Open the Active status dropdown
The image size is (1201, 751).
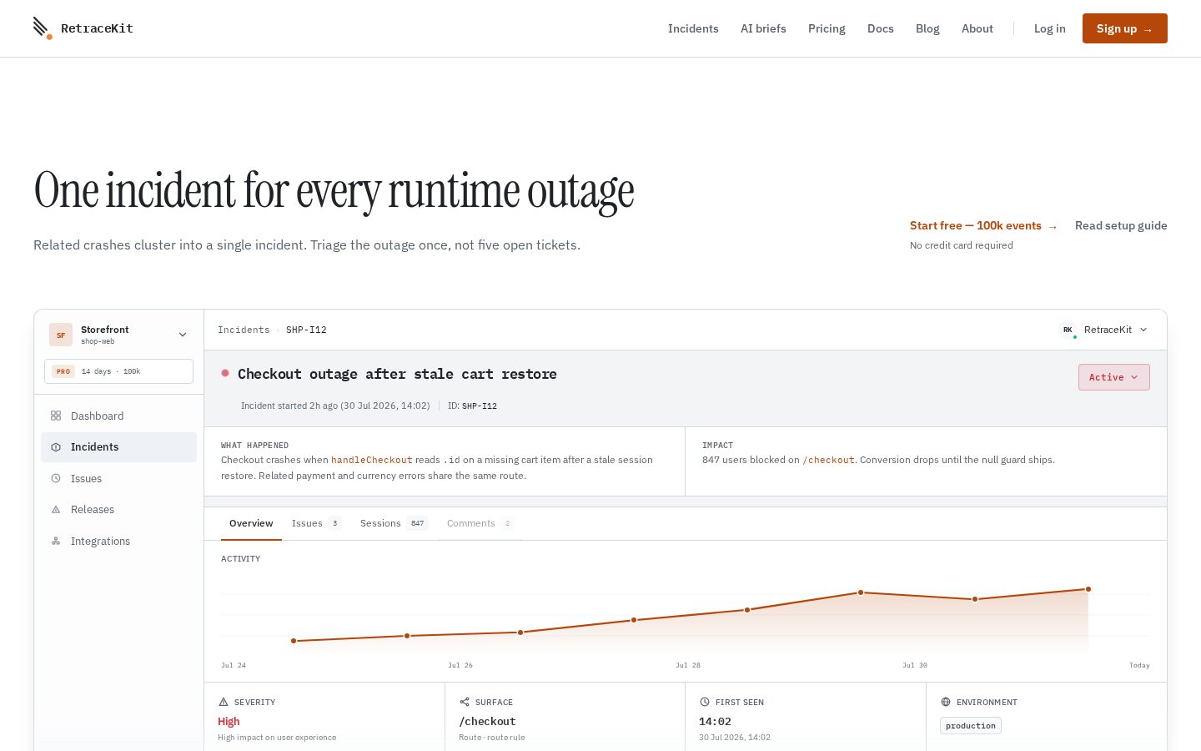coord(1114,377)
